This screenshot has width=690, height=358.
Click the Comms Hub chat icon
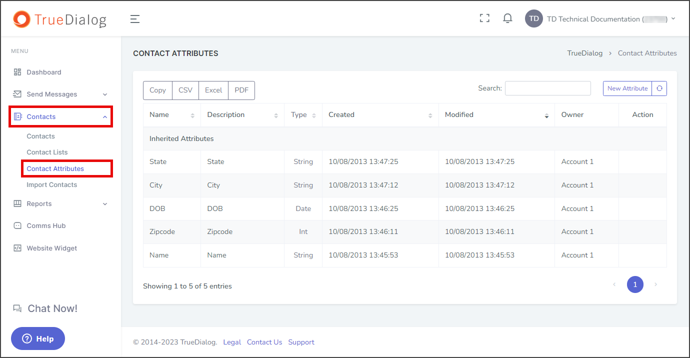17,225
